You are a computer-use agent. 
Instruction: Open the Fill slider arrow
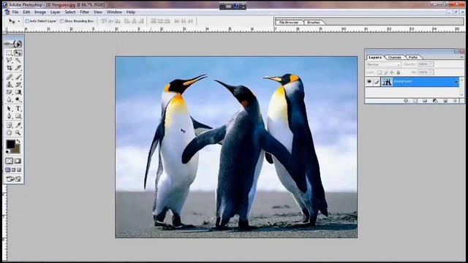(431, 72)
